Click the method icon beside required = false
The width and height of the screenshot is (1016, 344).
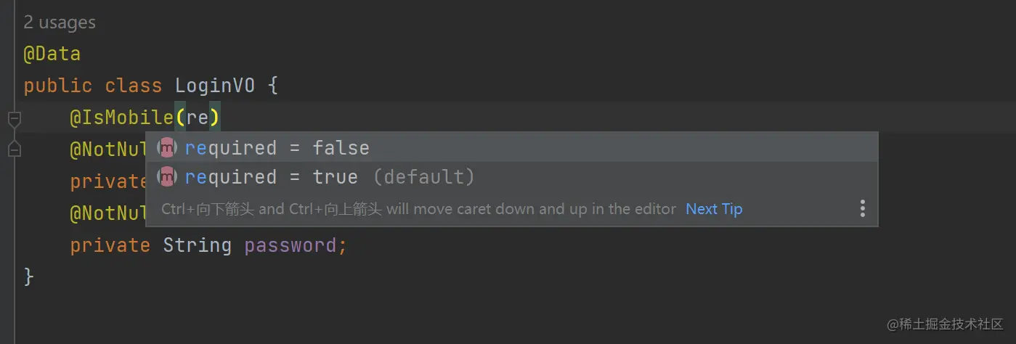click(x=168, y=147)
